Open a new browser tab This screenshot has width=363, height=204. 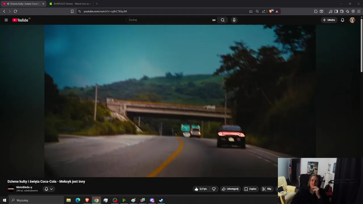tap(97, 4)
